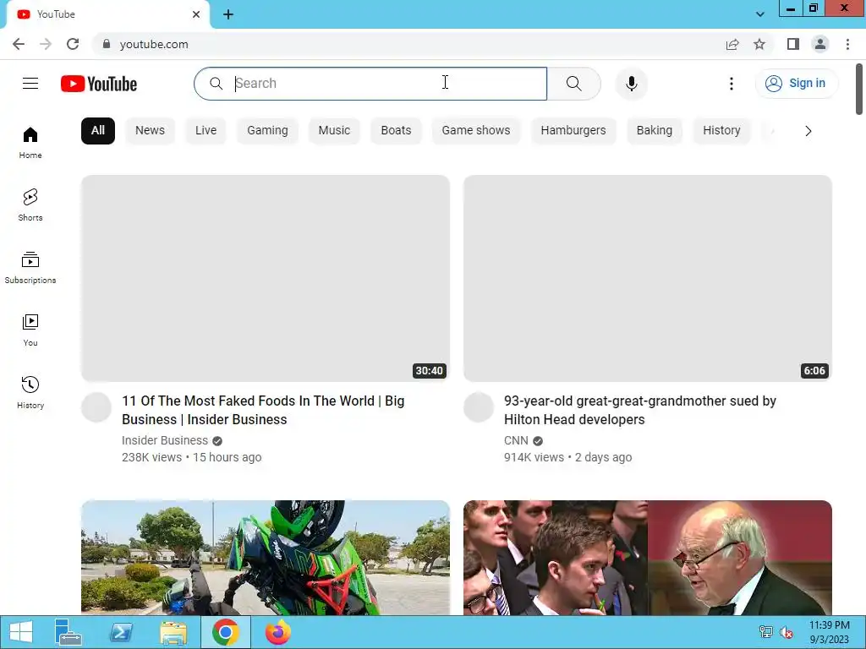Open History from the left sidebar
Screen dimensions: 866x649
click(x=30, y=392)
